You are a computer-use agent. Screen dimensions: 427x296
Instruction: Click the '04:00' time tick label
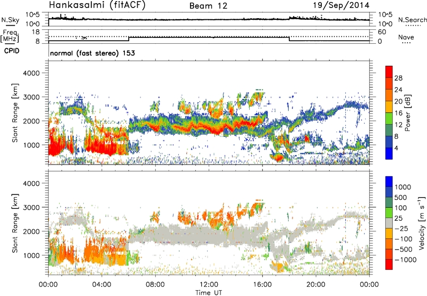(101, 285)
